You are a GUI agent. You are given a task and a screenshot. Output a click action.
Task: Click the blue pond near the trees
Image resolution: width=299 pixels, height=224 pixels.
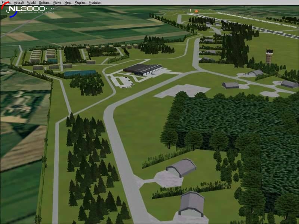(80, 73)
